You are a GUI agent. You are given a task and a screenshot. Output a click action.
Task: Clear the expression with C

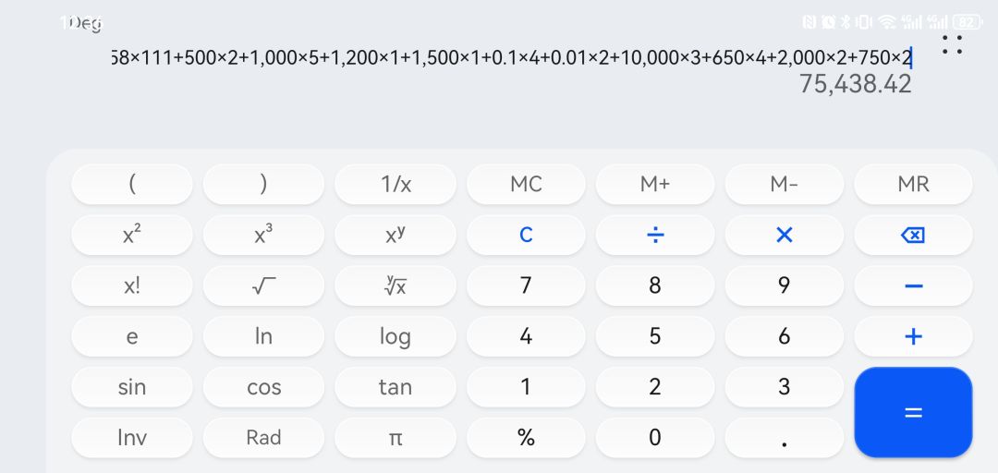click(x=526, y=235)
